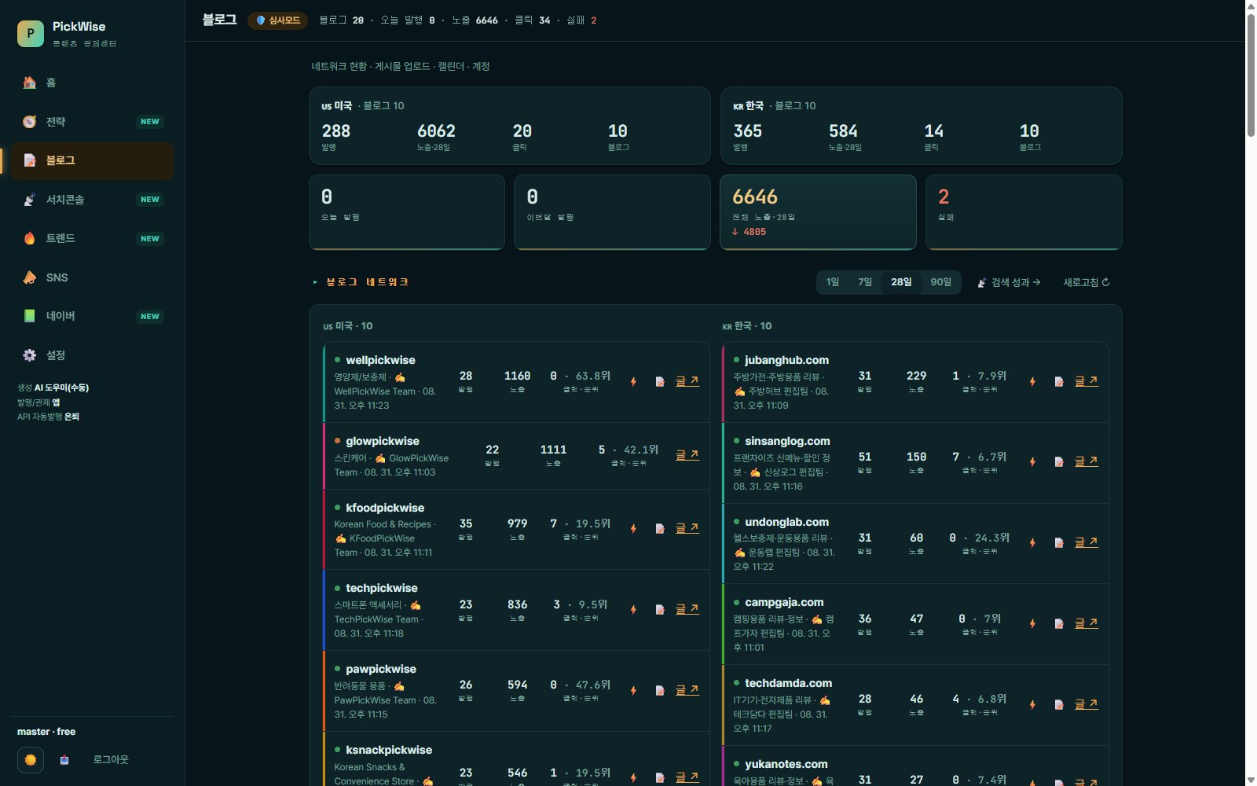Click document icon for pawpickwise row
This screenshot has height=786, width=1257.
point(660,691)
